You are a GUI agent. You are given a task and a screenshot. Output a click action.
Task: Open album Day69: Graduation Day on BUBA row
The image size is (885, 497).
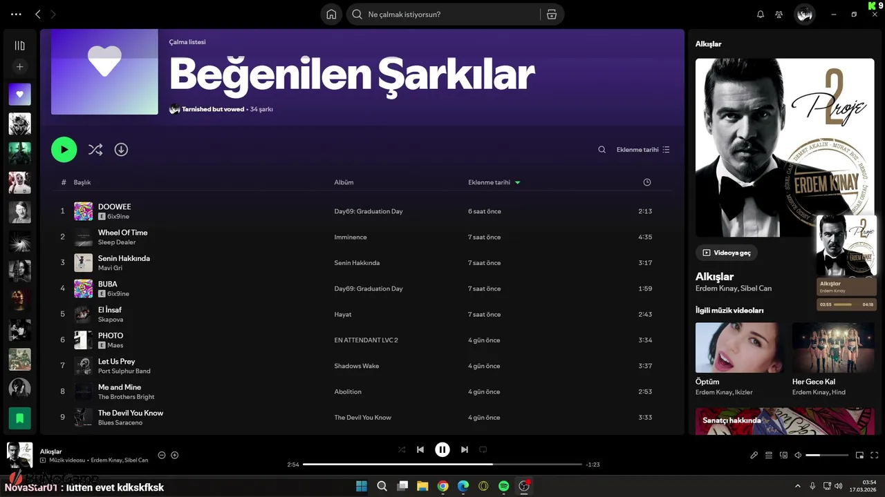[x=369, y=289]
